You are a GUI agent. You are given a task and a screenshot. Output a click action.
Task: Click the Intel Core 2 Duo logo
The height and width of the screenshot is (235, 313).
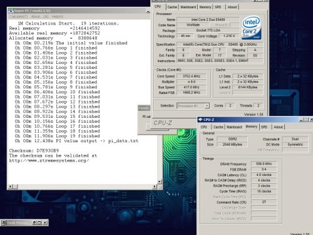click(252, 28)
